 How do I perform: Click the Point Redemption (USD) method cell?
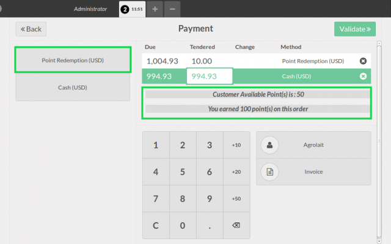point(313,61)
